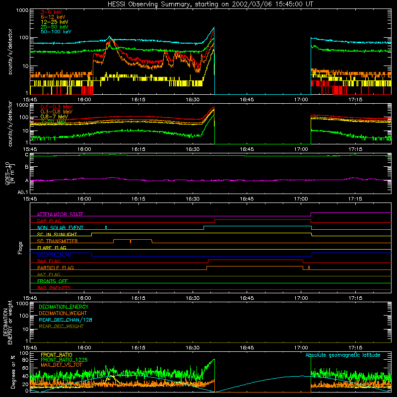Click the 0.3-0.8 MeV legend label
Screen dimensions: 397x397
[57, 112]
